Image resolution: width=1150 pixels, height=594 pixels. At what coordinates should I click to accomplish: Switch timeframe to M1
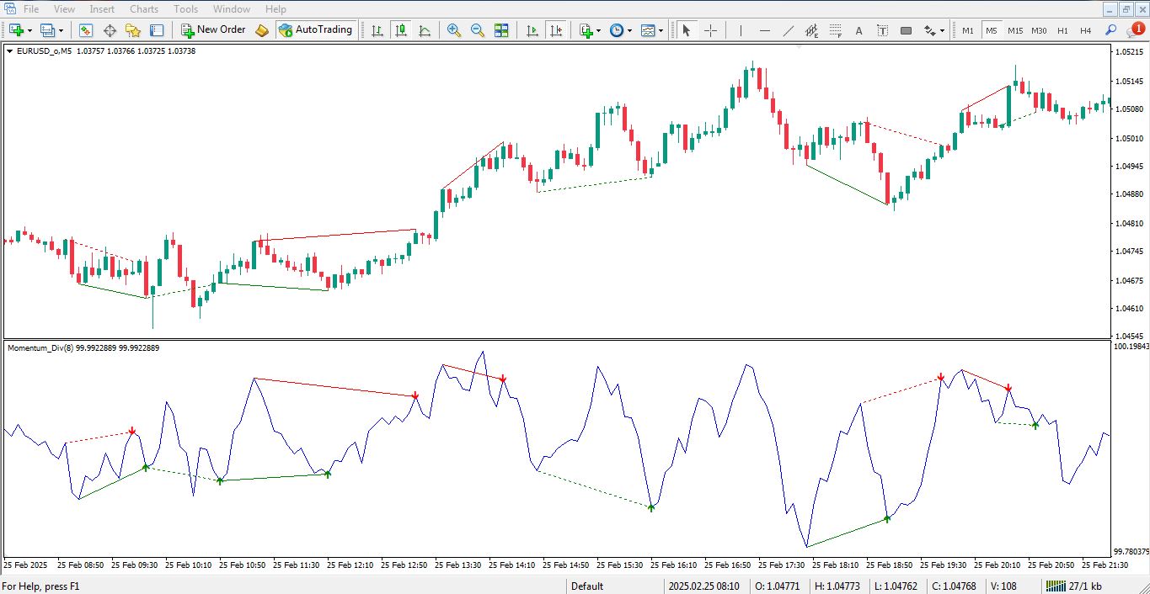[968, 30]
